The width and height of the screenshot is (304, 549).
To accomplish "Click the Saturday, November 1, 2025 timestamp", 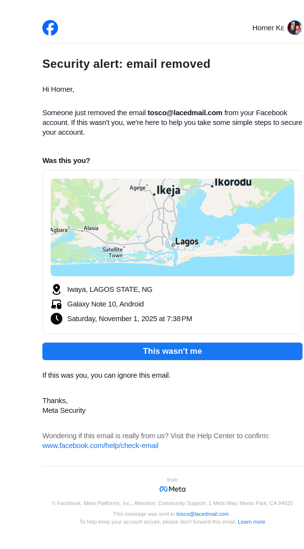I will point(130,319).
